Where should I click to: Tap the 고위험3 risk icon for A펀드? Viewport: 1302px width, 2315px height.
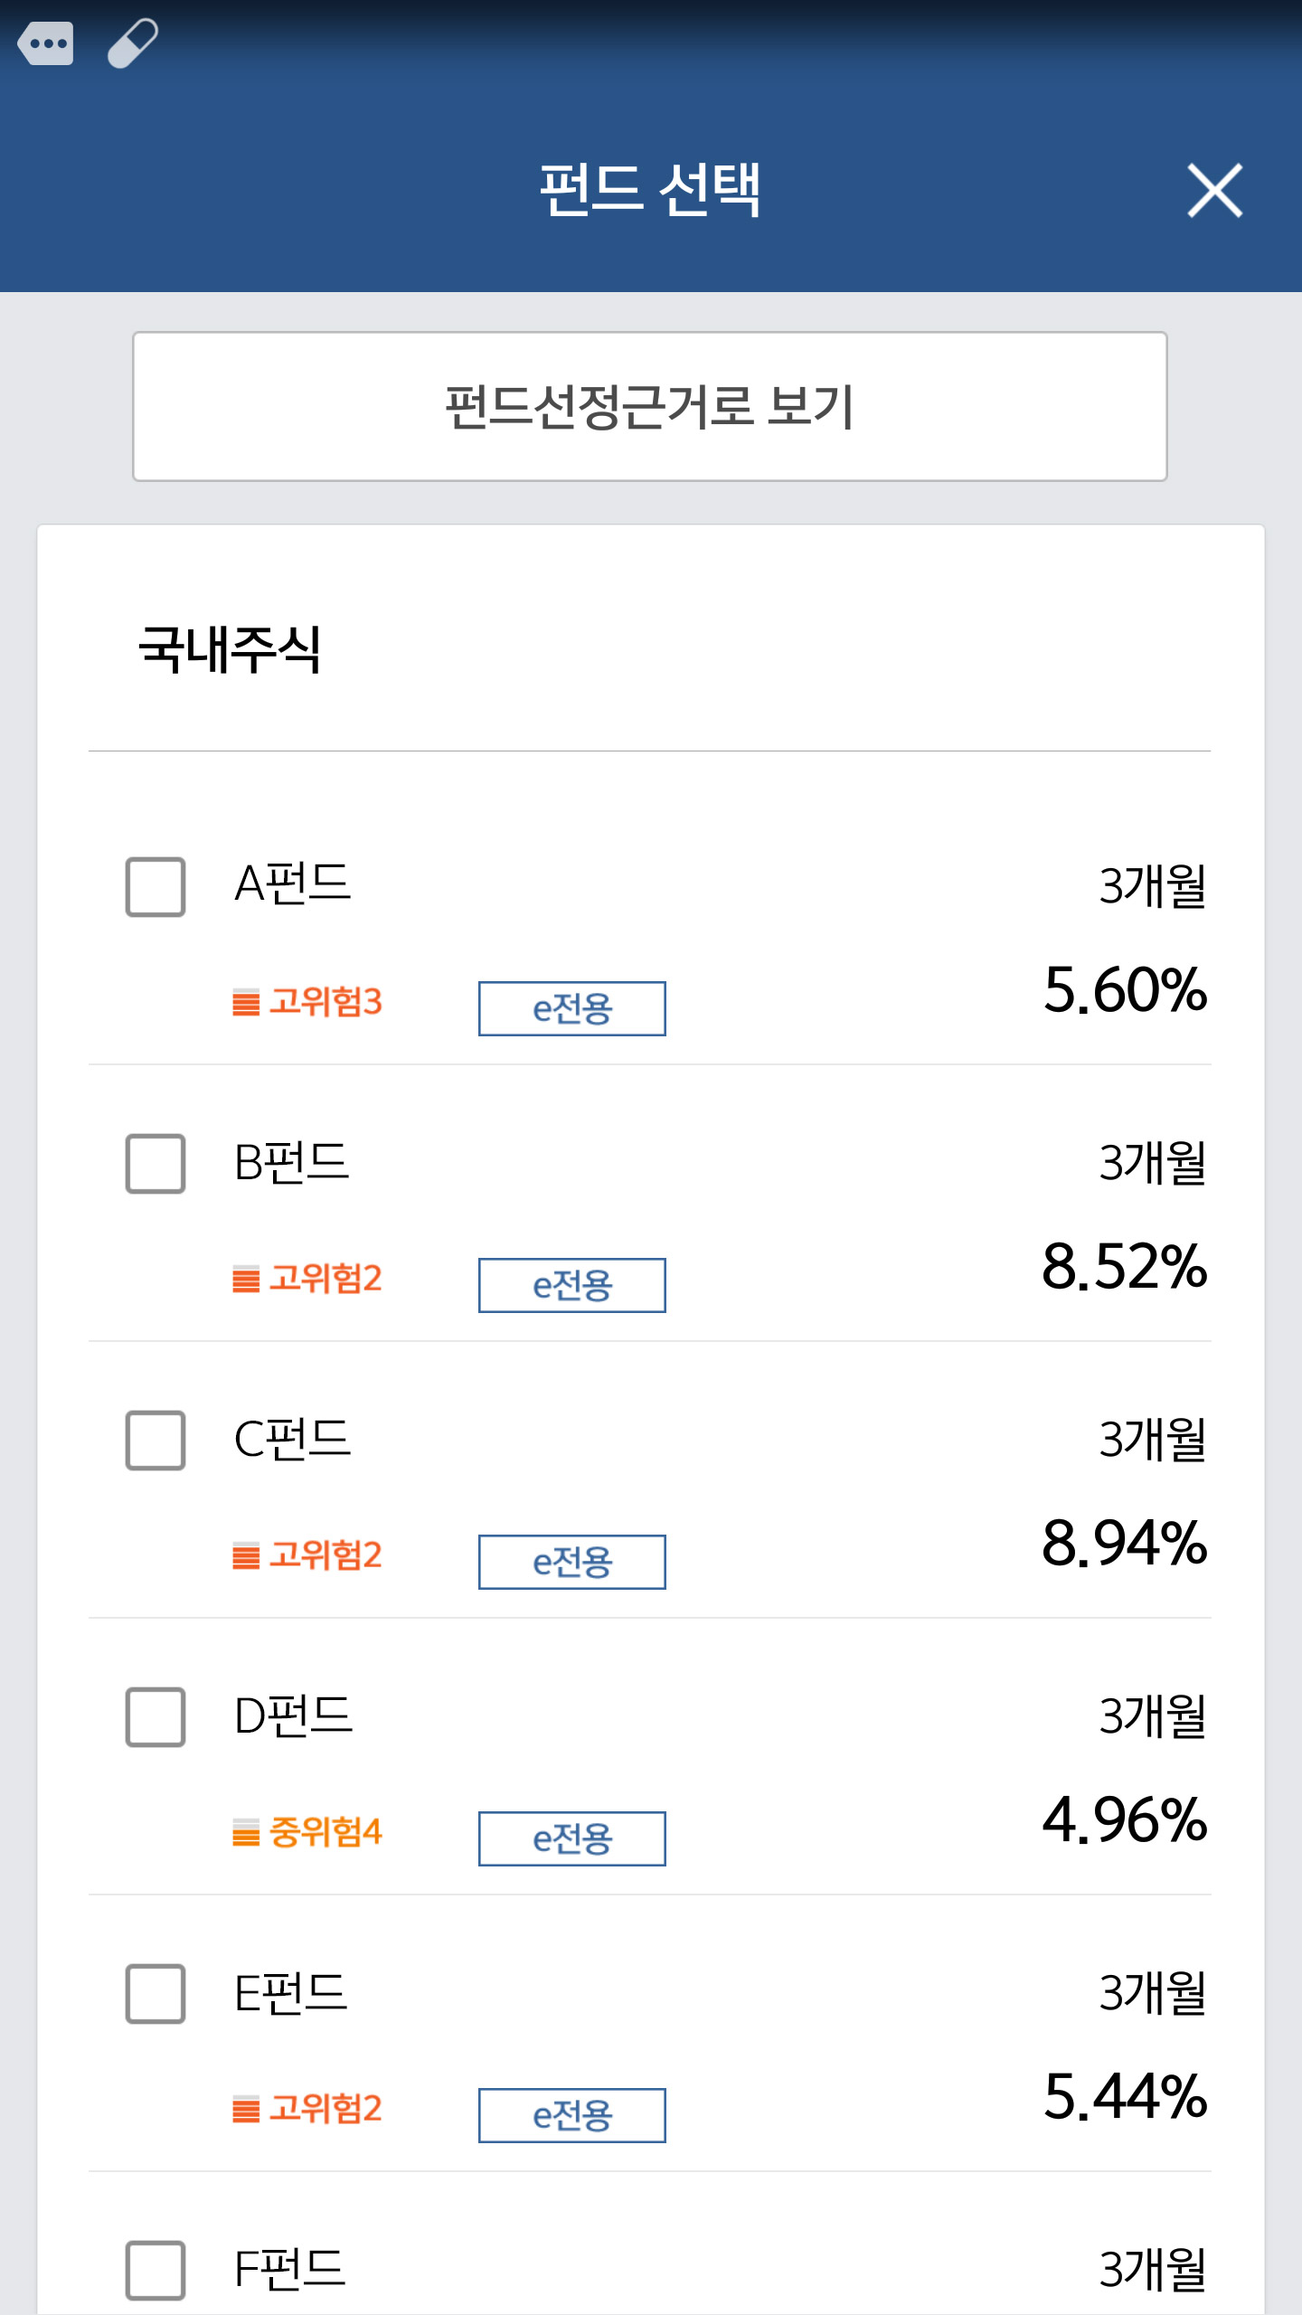246,1003
